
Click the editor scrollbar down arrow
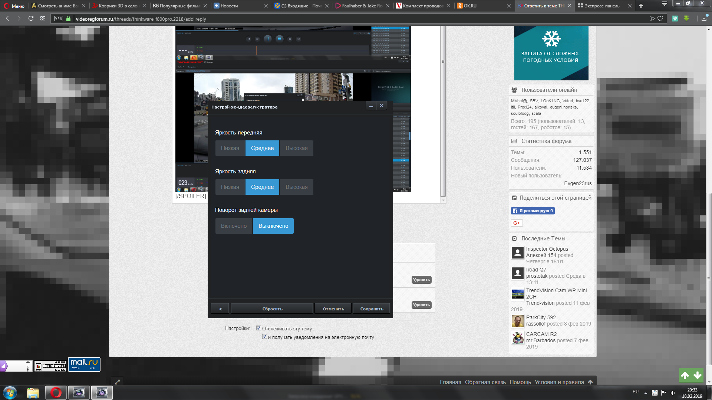click(443, 200)
